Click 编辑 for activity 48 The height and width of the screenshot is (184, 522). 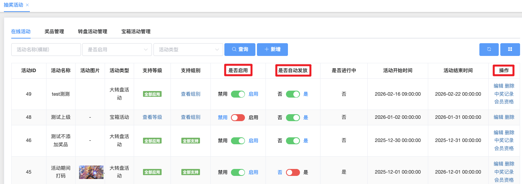pyautogui.click(x=498, y=117)
